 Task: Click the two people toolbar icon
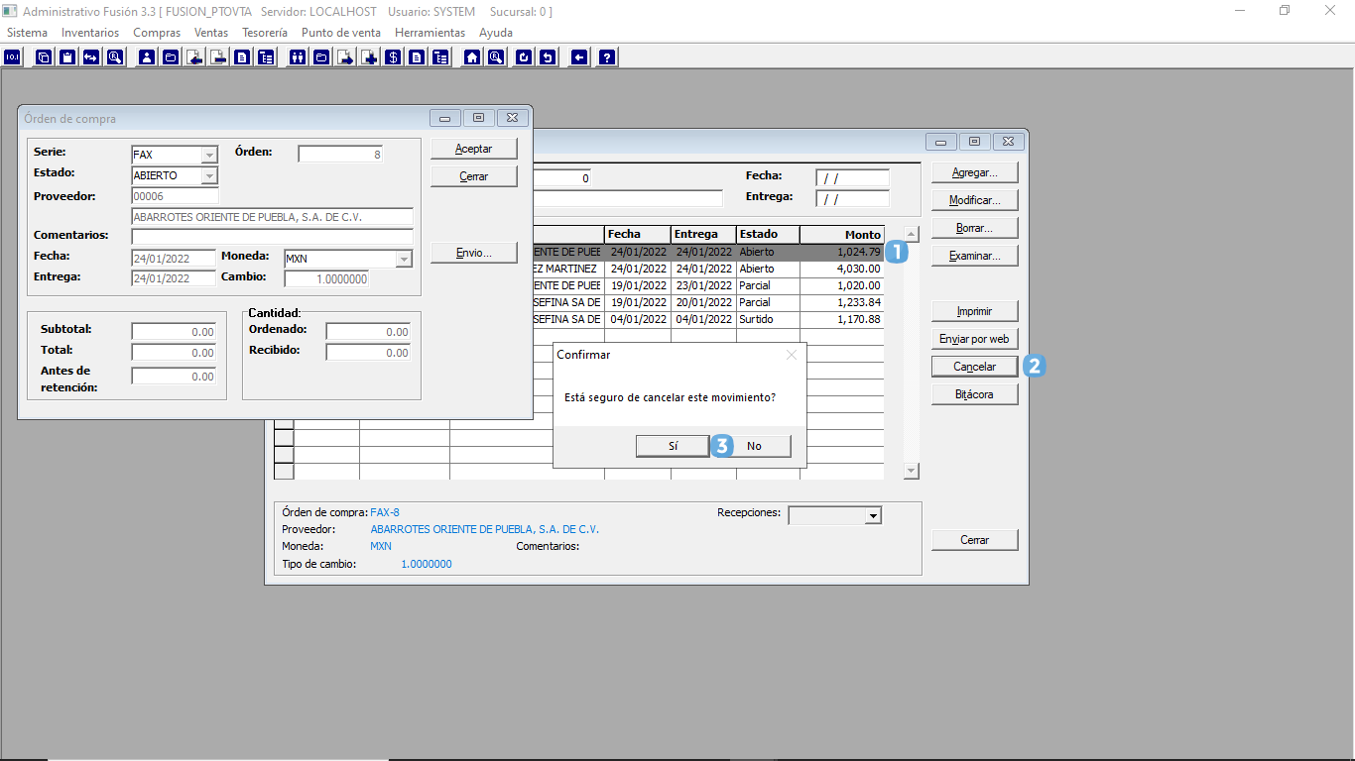click(x=299, y=57)
